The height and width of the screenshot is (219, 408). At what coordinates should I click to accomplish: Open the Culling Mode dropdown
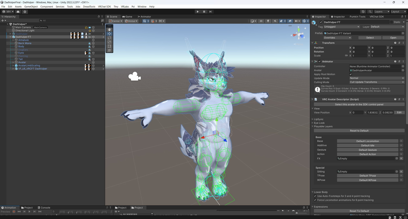[x=377, y=82]
